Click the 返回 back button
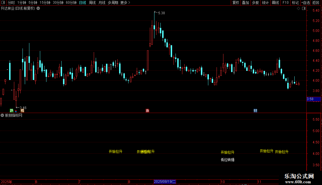 (x=316, y=3)
